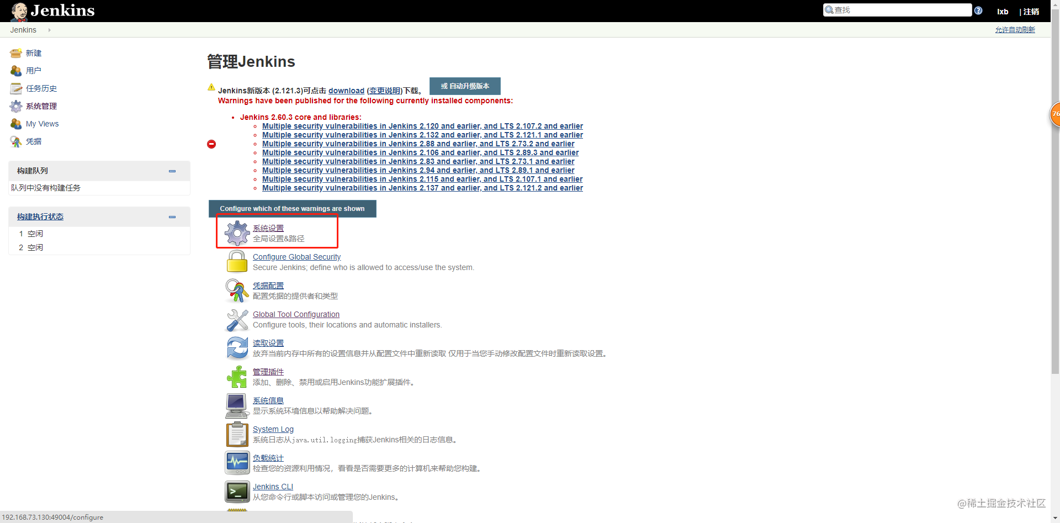Click the 负载统计 heartbeat monitor icon
The width and height of the screenshot is (1060, 523).
pyautogui.click(x=237, y=463)
